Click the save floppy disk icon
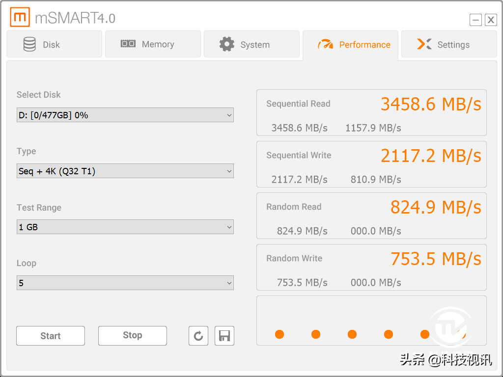 click(224, 336)
